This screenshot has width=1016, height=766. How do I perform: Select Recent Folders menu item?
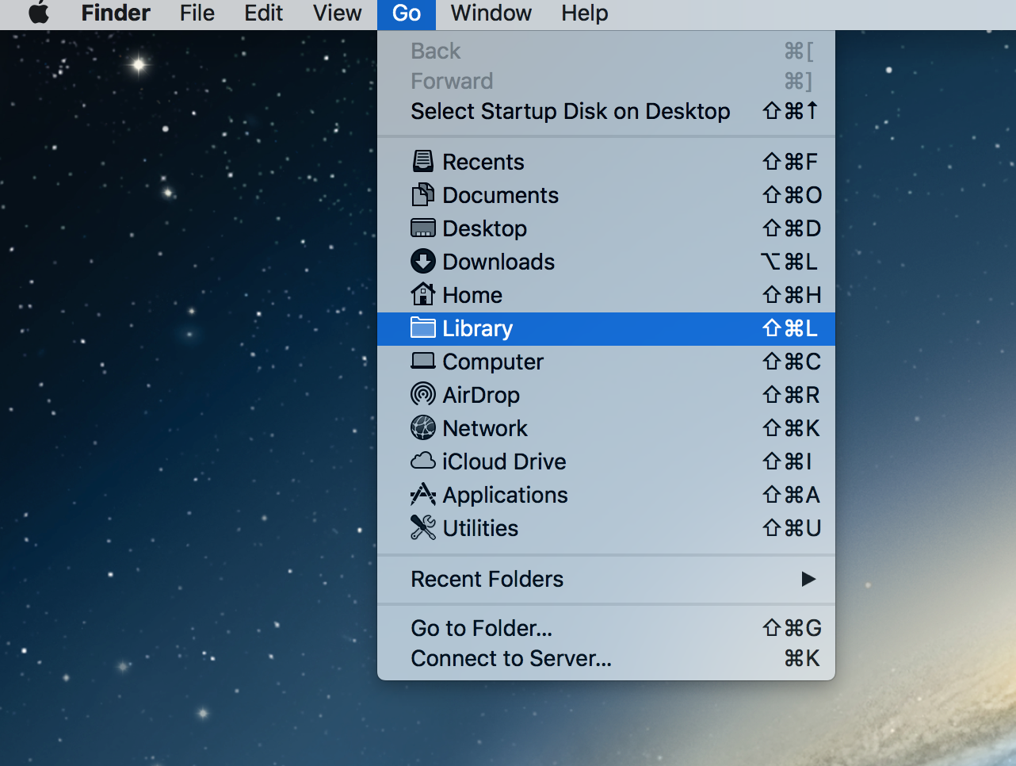pos(606,579)
